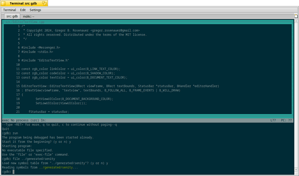Click the #include <stdio.h> line

[37, 52]
